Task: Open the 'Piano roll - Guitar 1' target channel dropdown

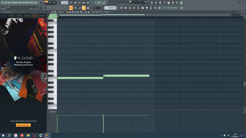Action: 103,12
